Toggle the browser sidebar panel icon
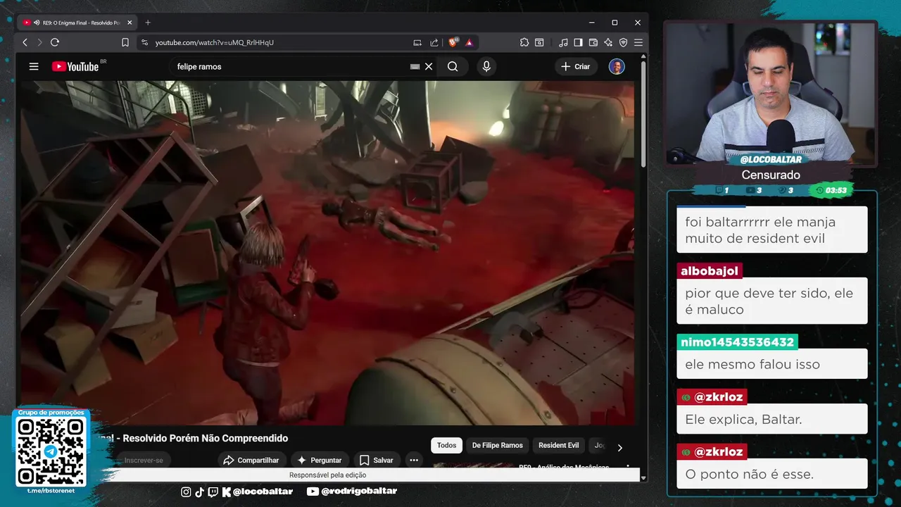901x507 pixels. (578, 42)
